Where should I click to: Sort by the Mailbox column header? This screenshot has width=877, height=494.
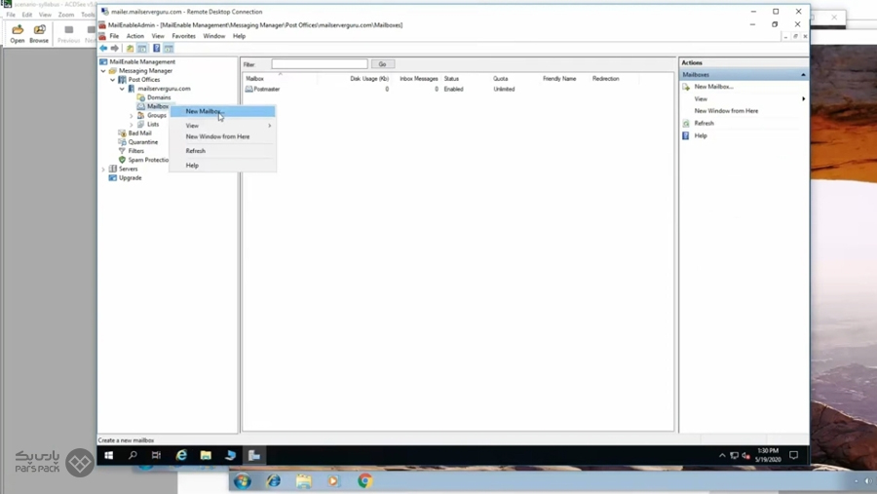tap(281, 79)
